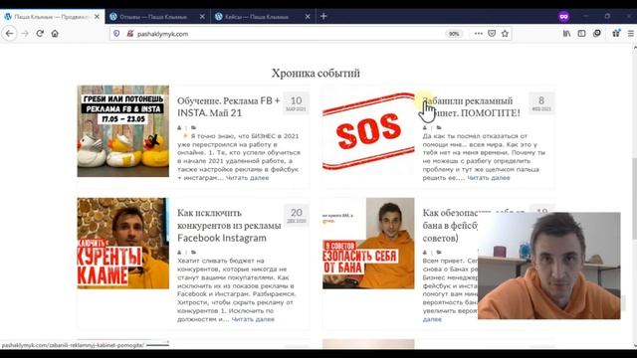Open the page actions three-dot menu

[x=479, y=34]
